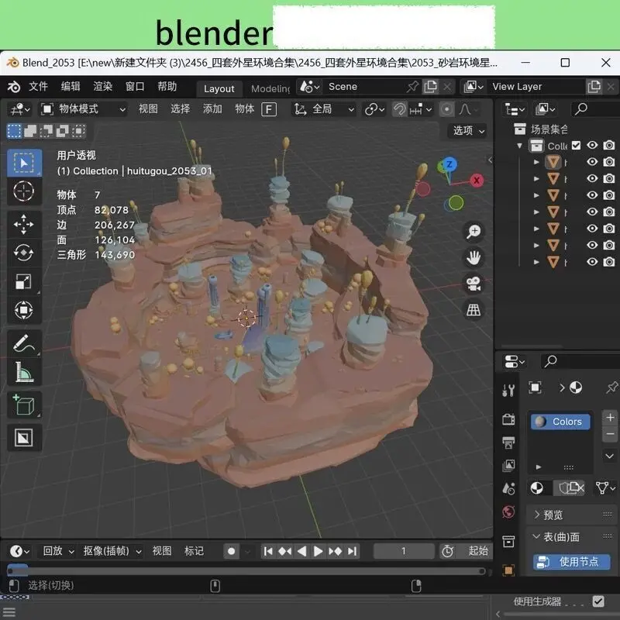Open the 物体模式 mode dropdown
Viewport: 620px width, 620px height.
tap(84, 109)
